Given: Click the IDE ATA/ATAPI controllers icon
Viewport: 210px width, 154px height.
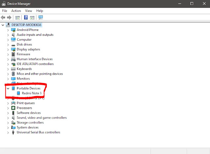Looking at the screenshot, I should (13, 64).
